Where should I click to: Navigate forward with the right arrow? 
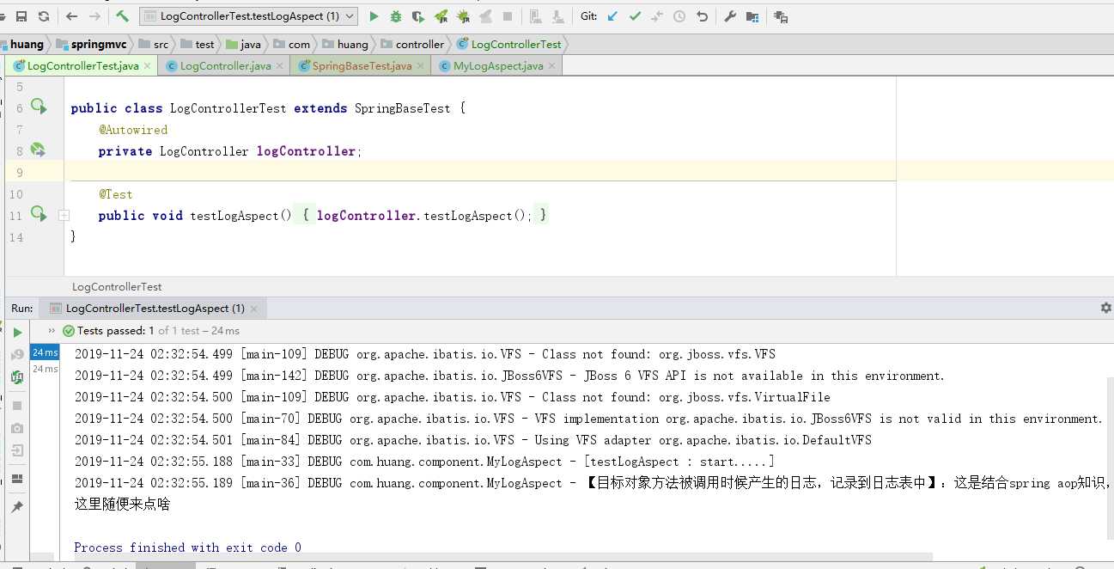(x=94, y=16)
